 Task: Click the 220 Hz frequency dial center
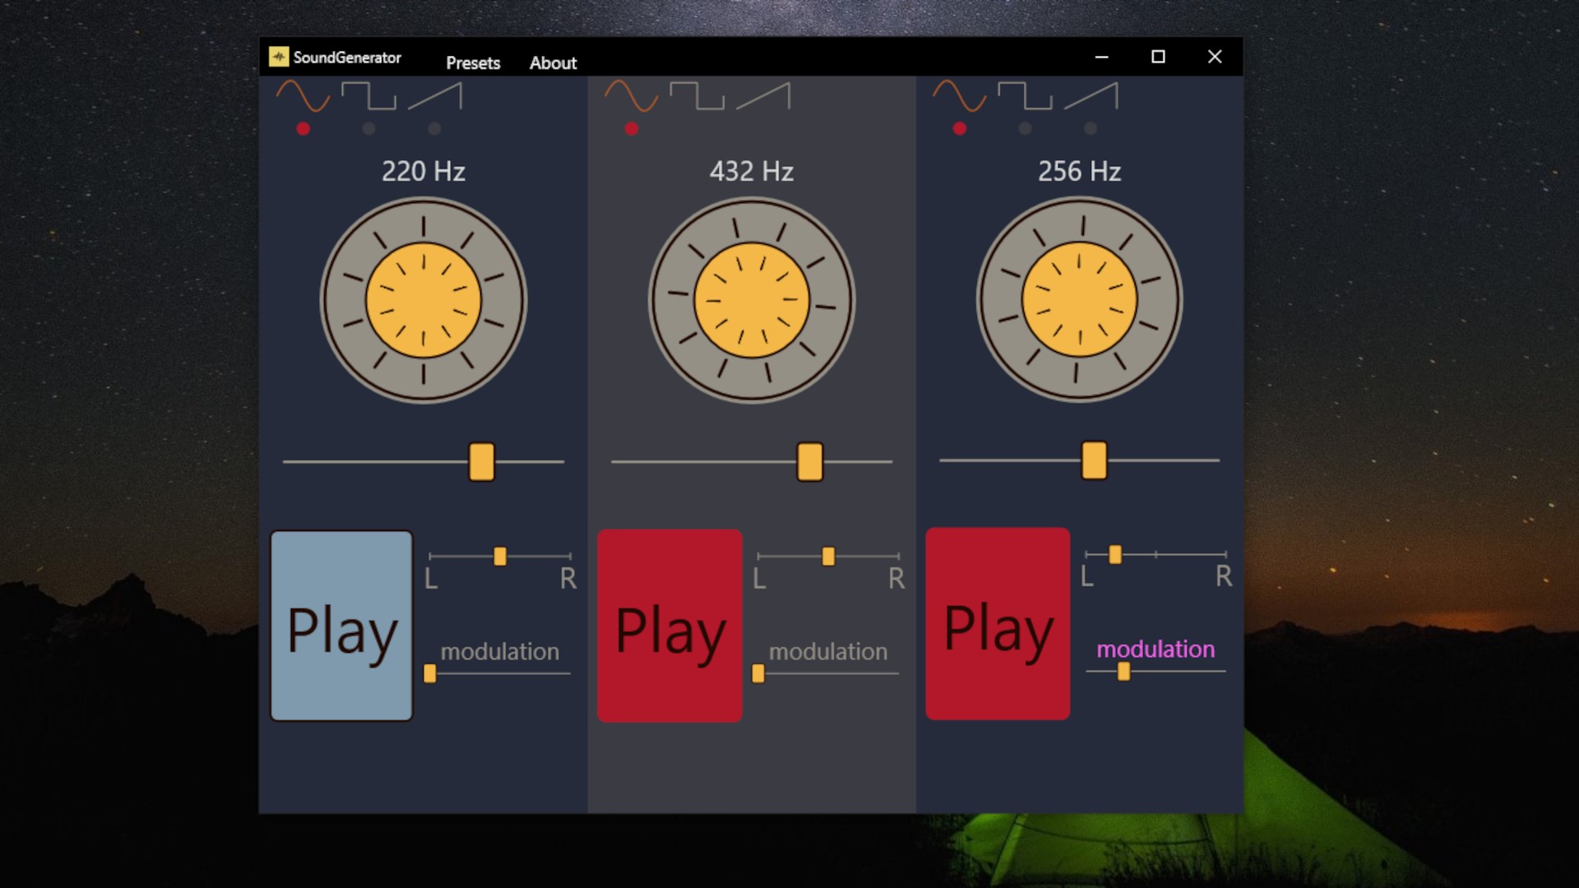click(424, 300)
